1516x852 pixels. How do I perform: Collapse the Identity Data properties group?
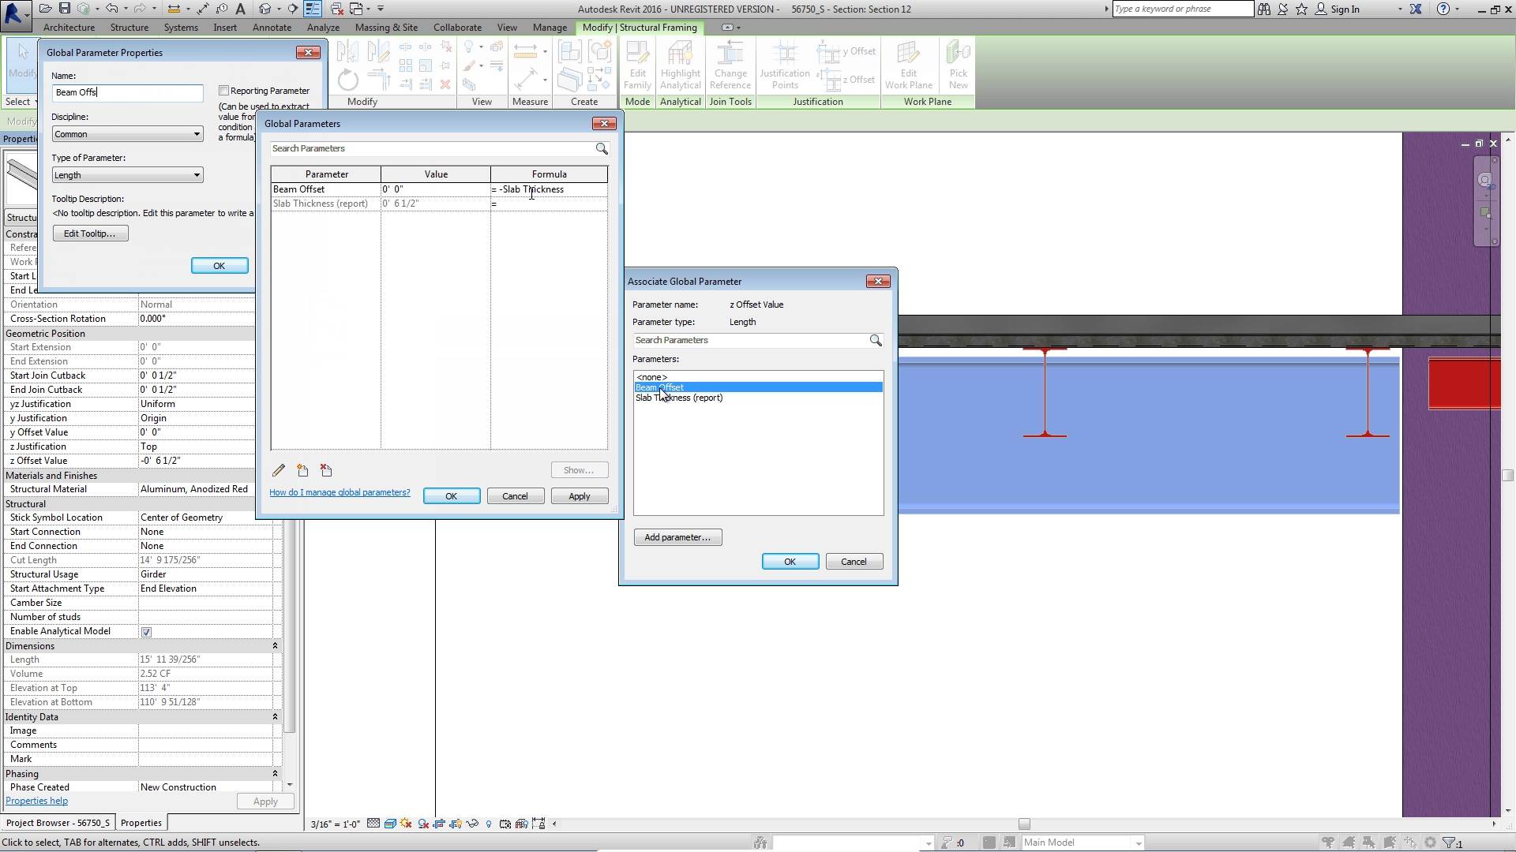tap(275, 717)
